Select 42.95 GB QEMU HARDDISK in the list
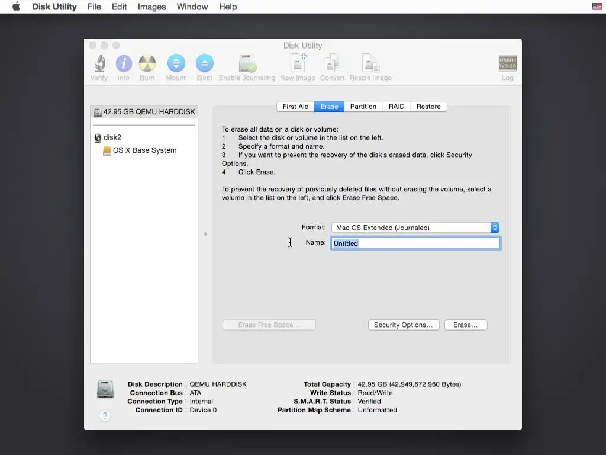This screenshot has width=606, height=455. coord(144,112)
